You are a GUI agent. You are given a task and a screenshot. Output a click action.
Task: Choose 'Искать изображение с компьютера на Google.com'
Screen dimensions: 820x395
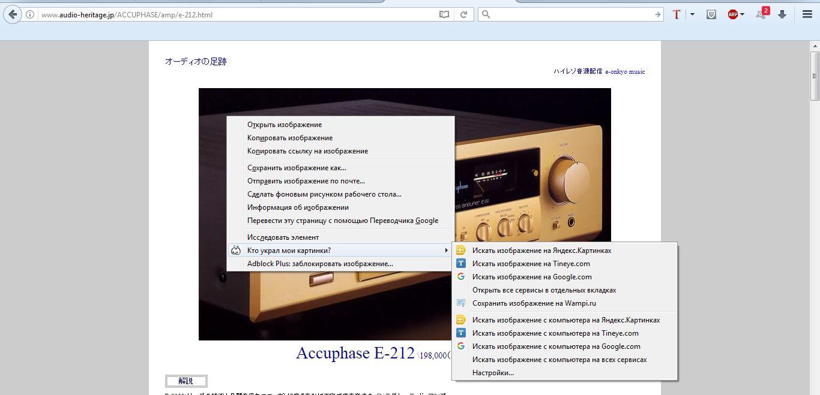565,346
